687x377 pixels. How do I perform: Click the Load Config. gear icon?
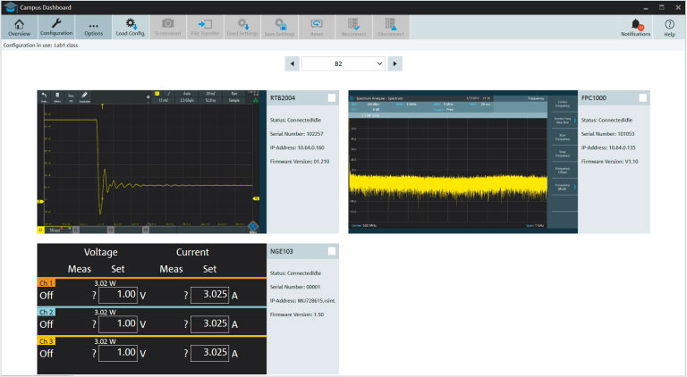[131, 27]
